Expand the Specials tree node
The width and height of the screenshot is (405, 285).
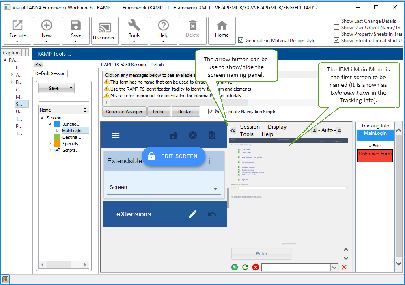coord(50,144)
